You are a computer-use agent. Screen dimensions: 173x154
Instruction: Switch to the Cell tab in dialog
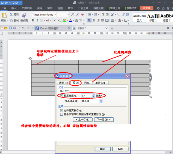(x=101, y=83)
